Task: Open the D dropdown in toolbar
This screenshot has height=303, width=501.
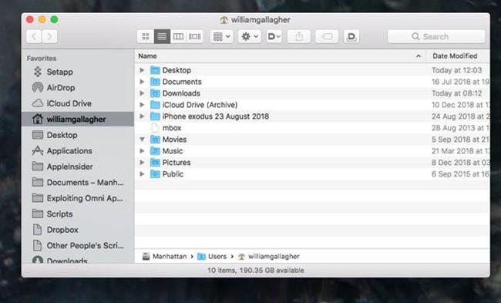Action: point(274,36)
